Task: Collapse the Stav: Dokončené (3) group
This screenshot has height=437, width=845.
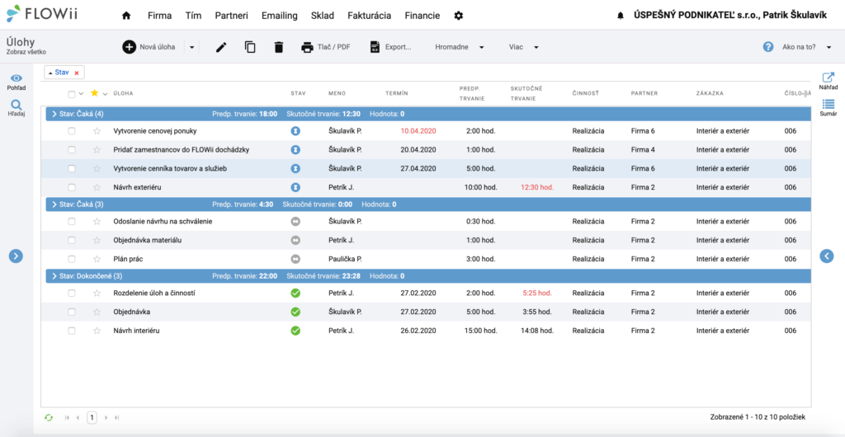Action: [54, 276]
